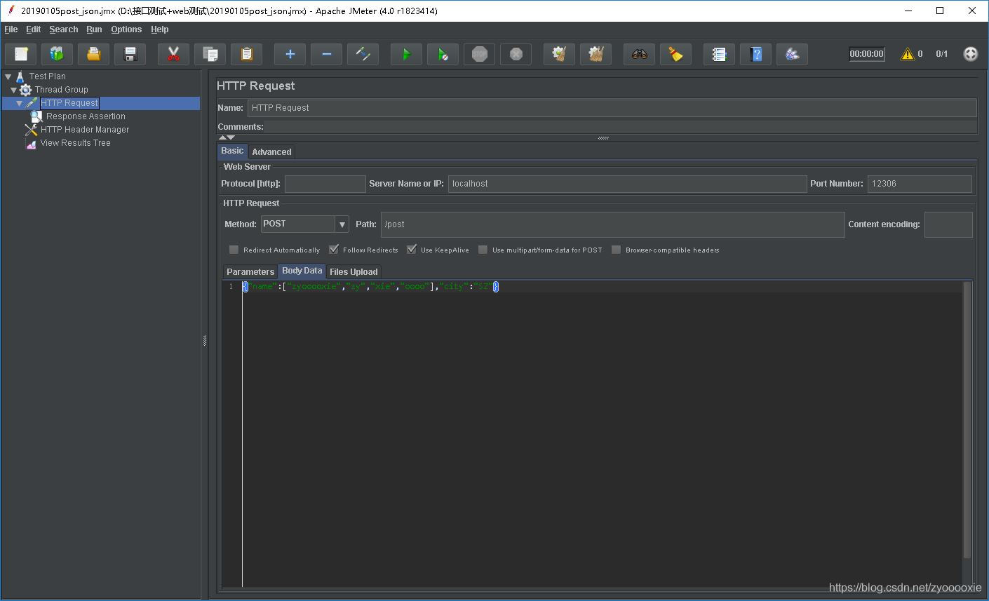
Task: Click the Name input field
Action: coord(612,108)
